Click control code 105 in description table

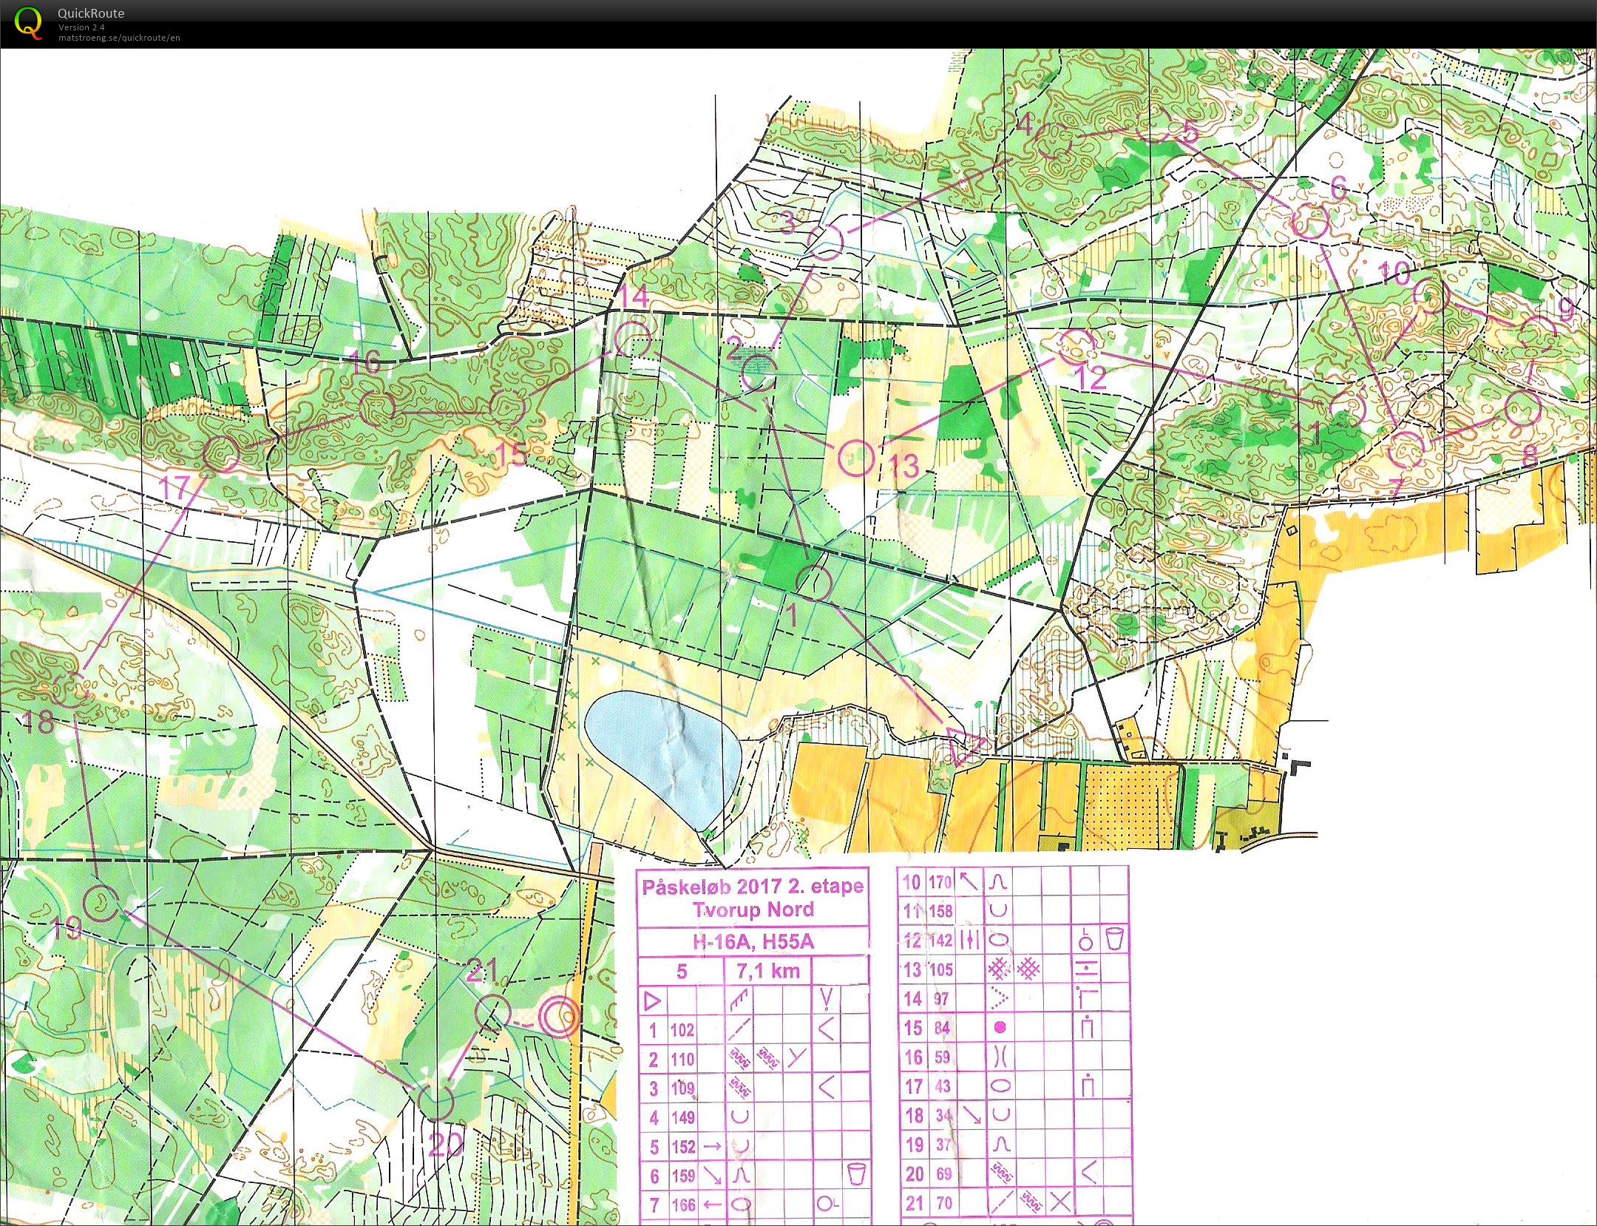pyautogui.click(x=940, y=969)
